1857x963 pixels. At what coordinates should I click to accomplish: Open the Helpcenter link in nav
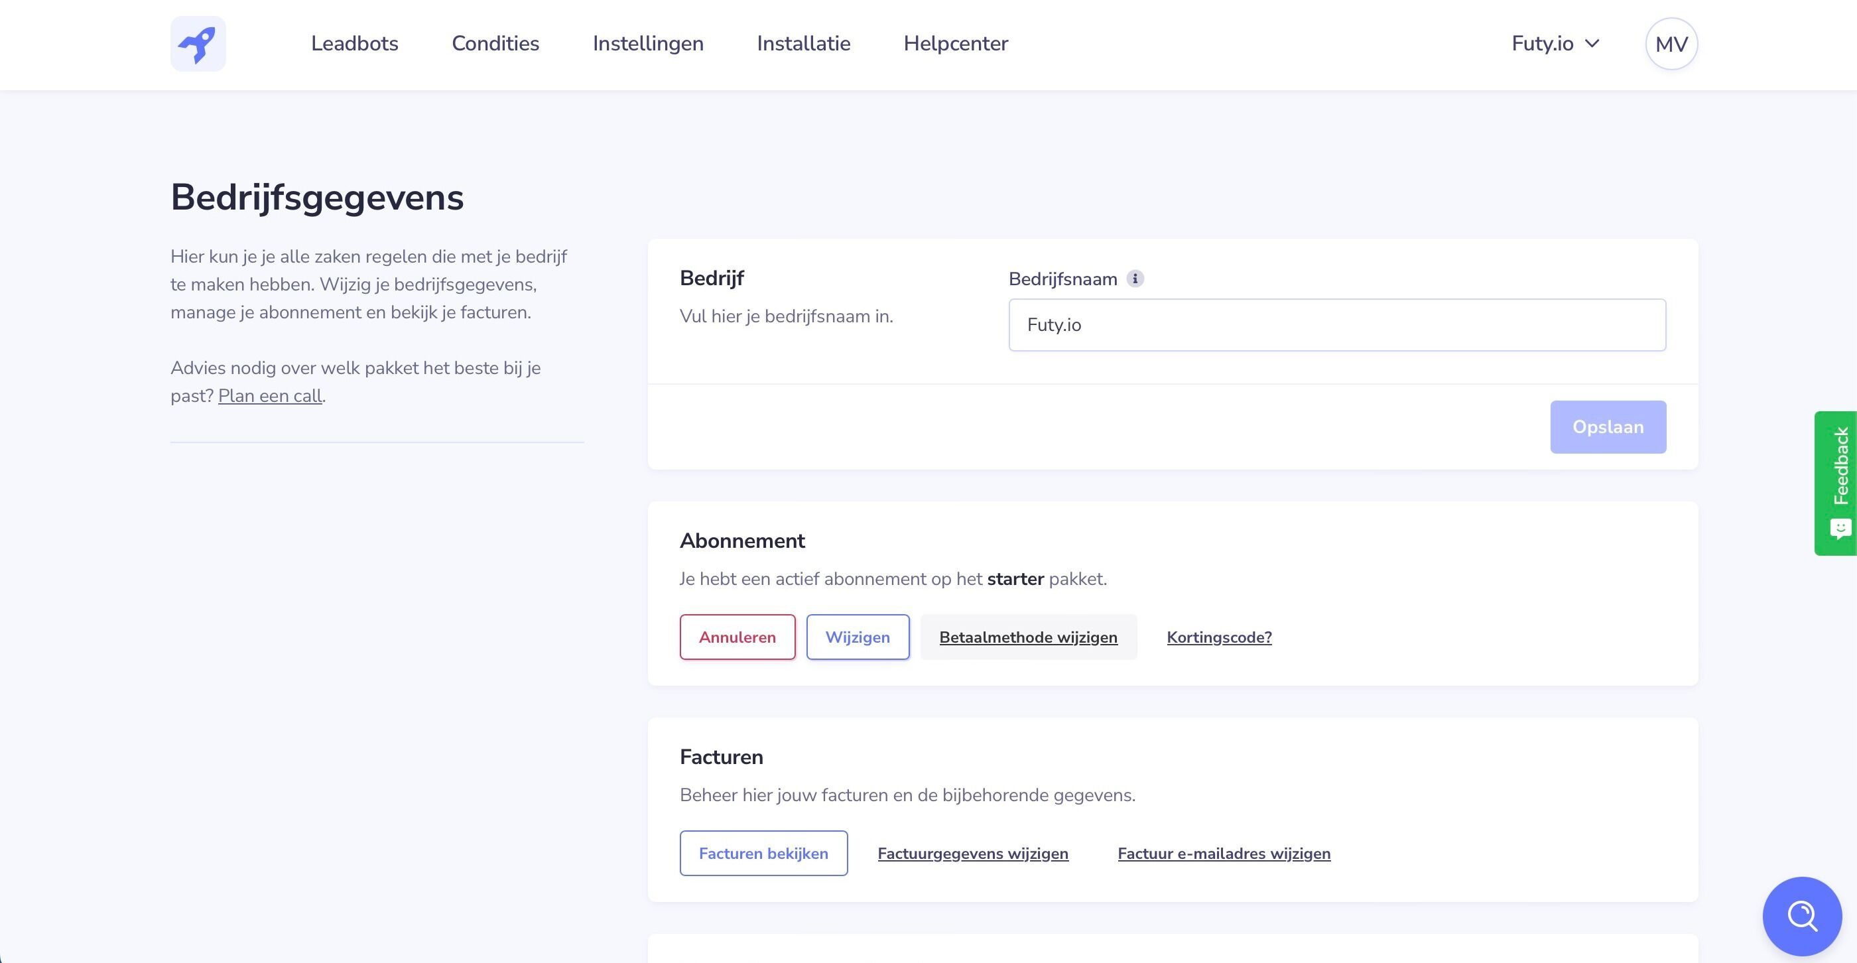tap(956, 44)
